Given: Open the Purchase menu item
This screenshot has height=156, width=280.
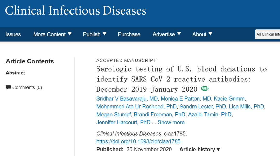Looking at the screenshot, I should pos(129,34).
